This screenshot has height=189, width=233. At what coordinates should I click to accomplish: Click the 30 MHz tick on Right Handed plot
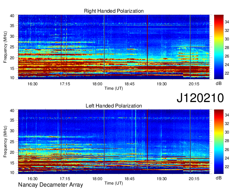click(12, 36)
